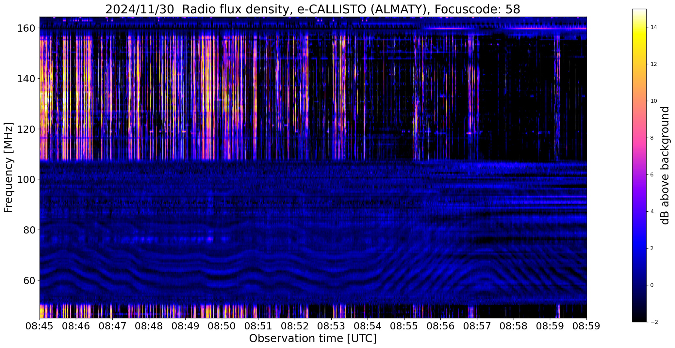Screen dimensions: 675x348
Task: Click the 08:48 time tick label
Action: pyautogui.click(x=149, y=326)
